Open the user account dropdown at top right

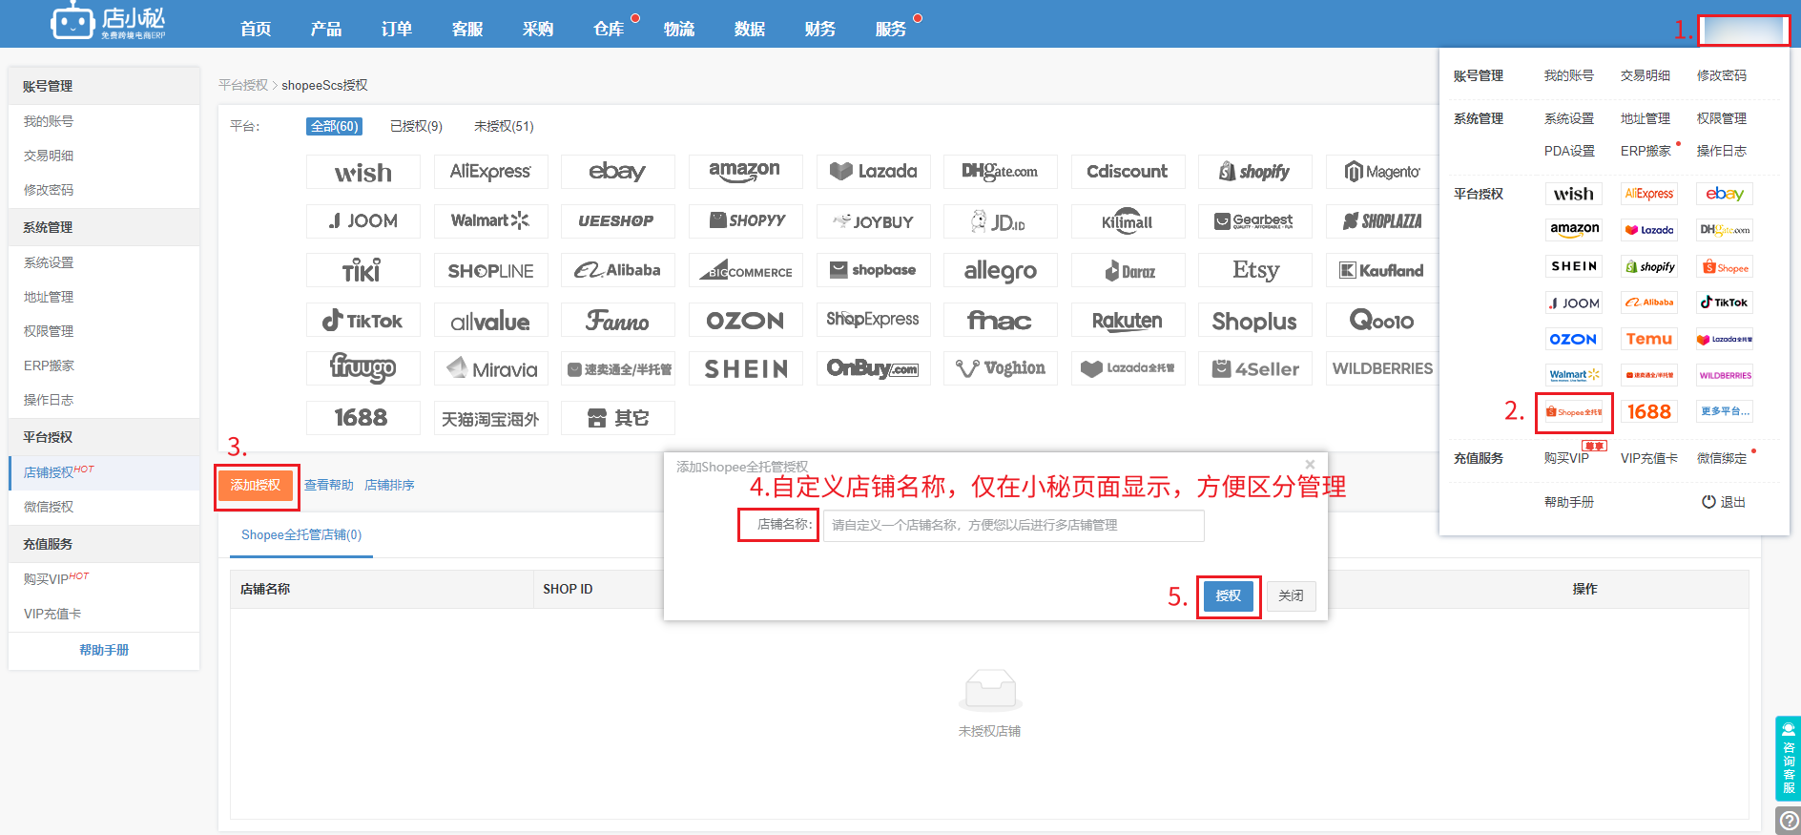(1744, 30)
